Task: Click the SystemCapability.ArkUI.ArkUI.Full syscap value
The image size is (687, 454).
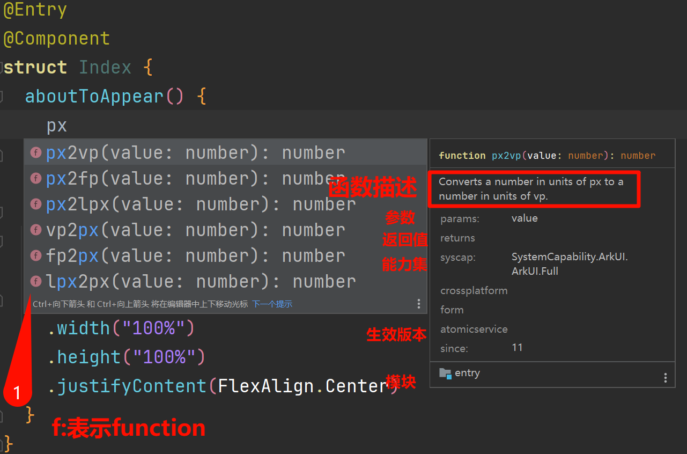Action: click(x=570, y=264)
